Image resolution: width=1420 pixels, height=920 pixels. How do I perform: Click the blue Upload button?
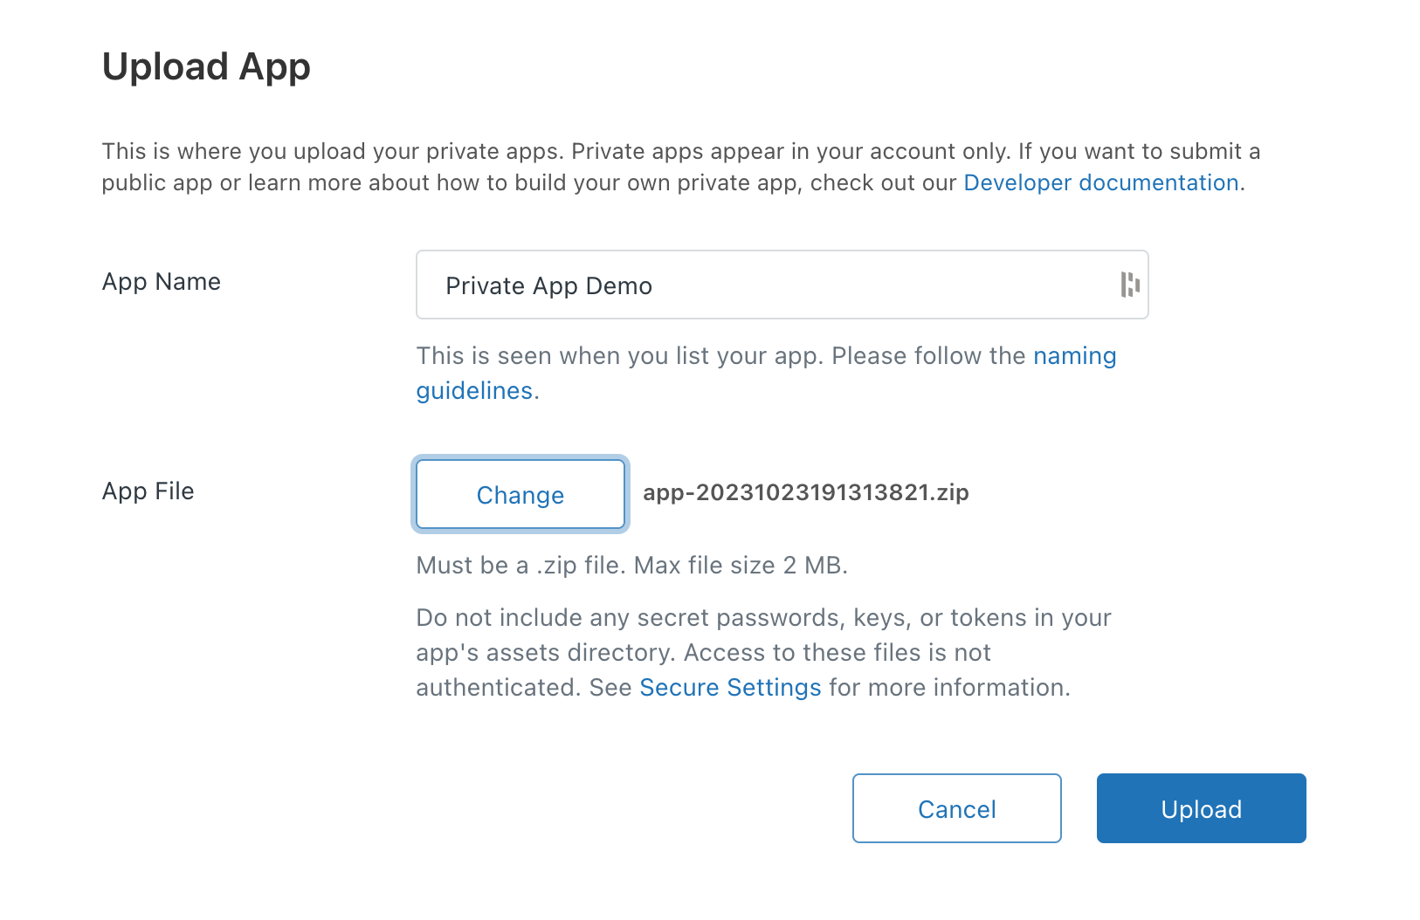(x=1201, y=808)
